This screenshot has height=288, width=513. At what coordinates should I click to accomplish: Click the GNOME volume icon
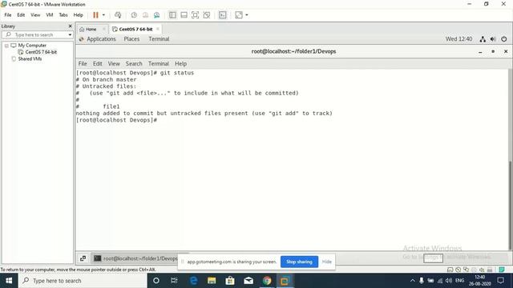(x=493, y=39)
